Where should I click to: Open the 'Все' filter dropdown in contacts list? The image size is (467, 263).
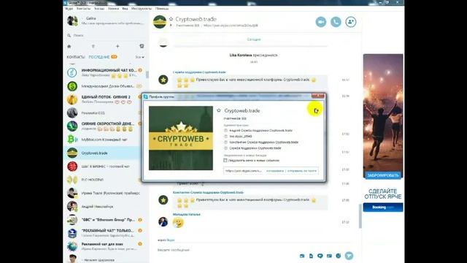pyautogui.click(x=139, y=57)
